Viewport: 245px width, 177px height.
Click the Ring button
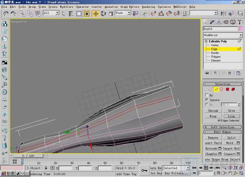pyautogui.click(x=213, y=116)
